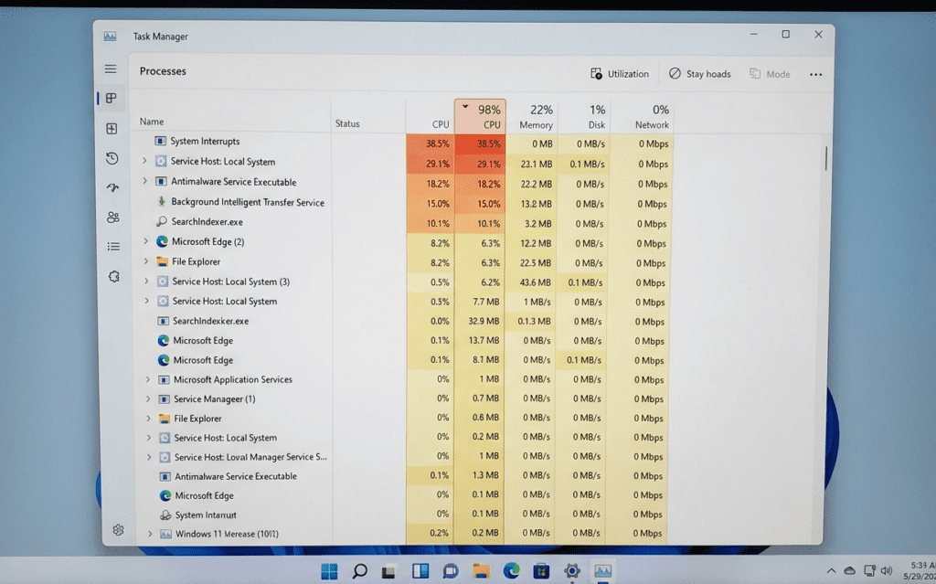Open the Users page from the sidebar
Viewport: 936px width, 584px height.
point(112,218)
